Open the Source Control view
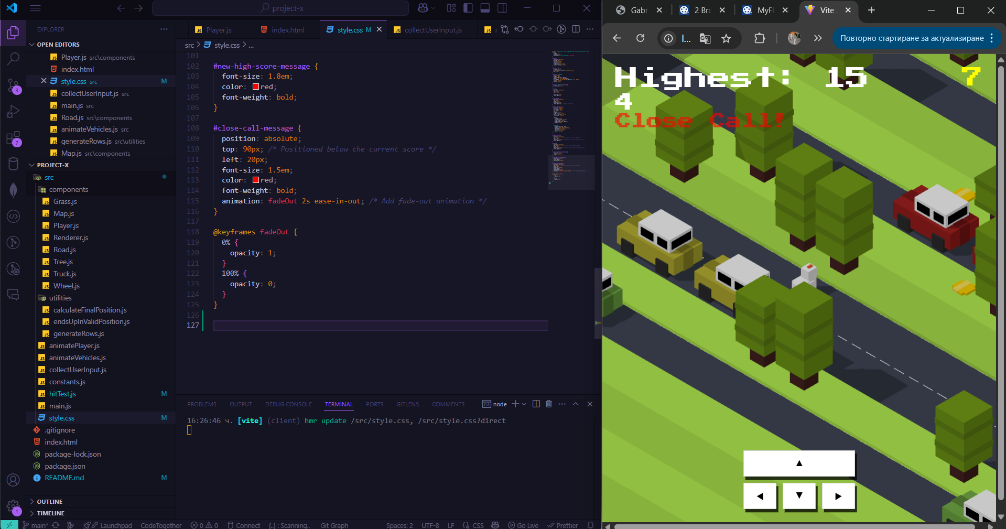 tap(13, 85)
